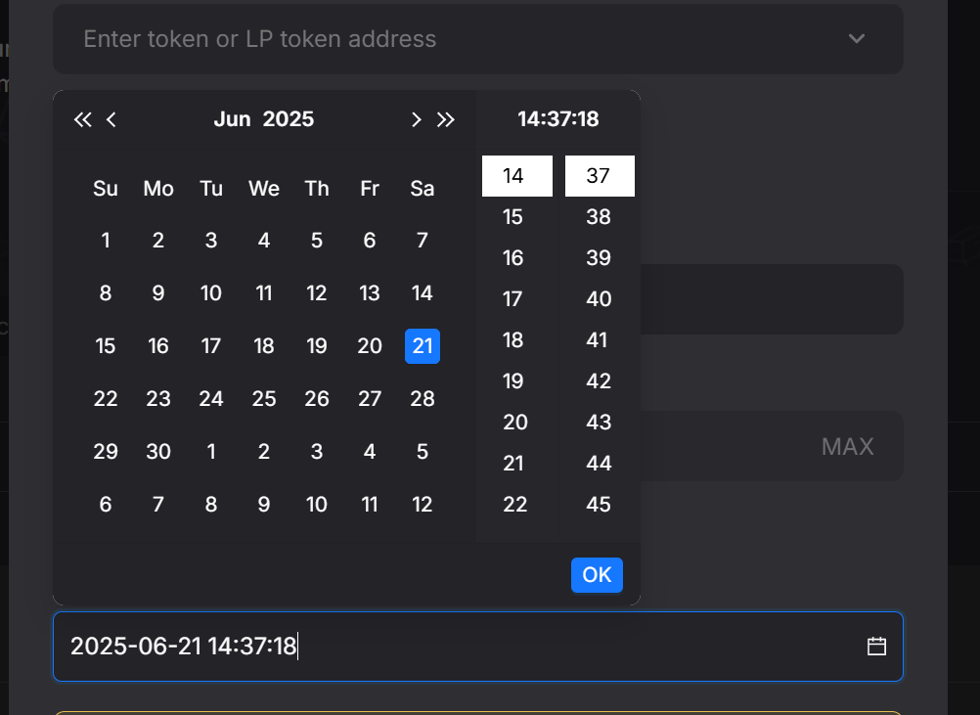Open the 2025 year selector
Screen dimensions: 980x715
(289, 119)
